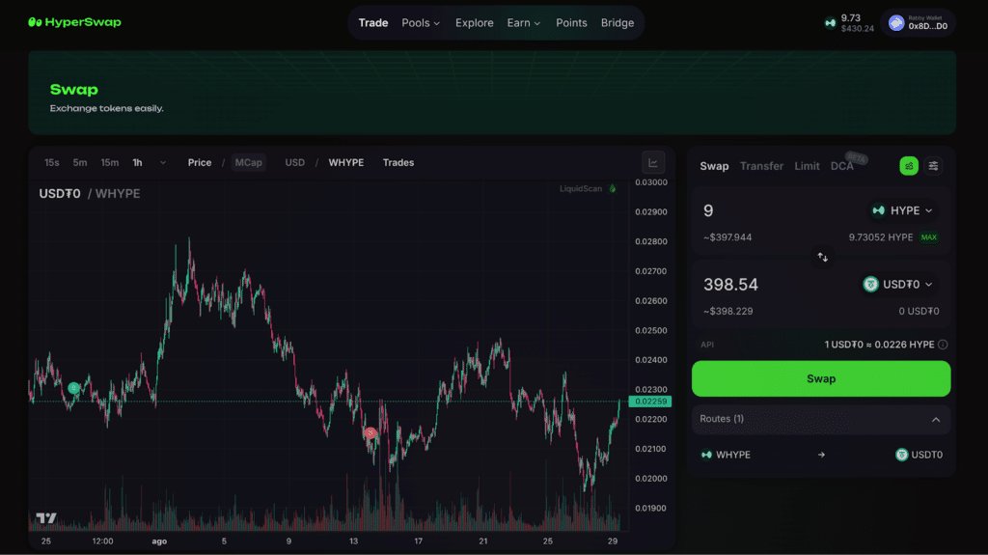Open the Bridge page
This screenshot has width=988, height=555.
click(617, 23)
